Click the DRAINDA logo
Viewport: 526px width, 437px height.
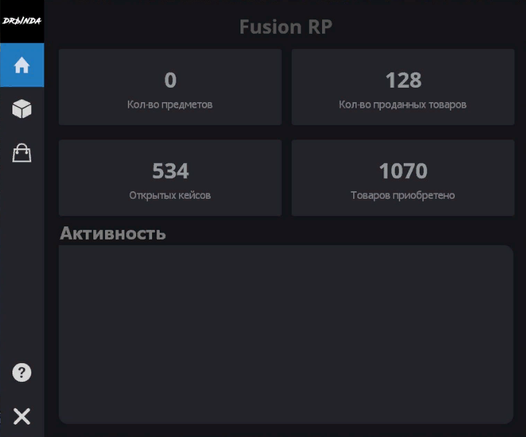tap(21, 21)
